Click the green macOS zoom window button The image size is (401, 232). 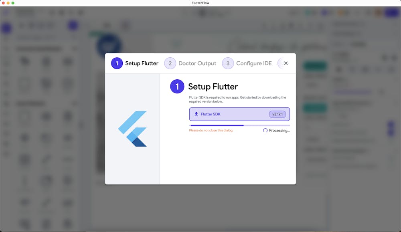[13, 3]
